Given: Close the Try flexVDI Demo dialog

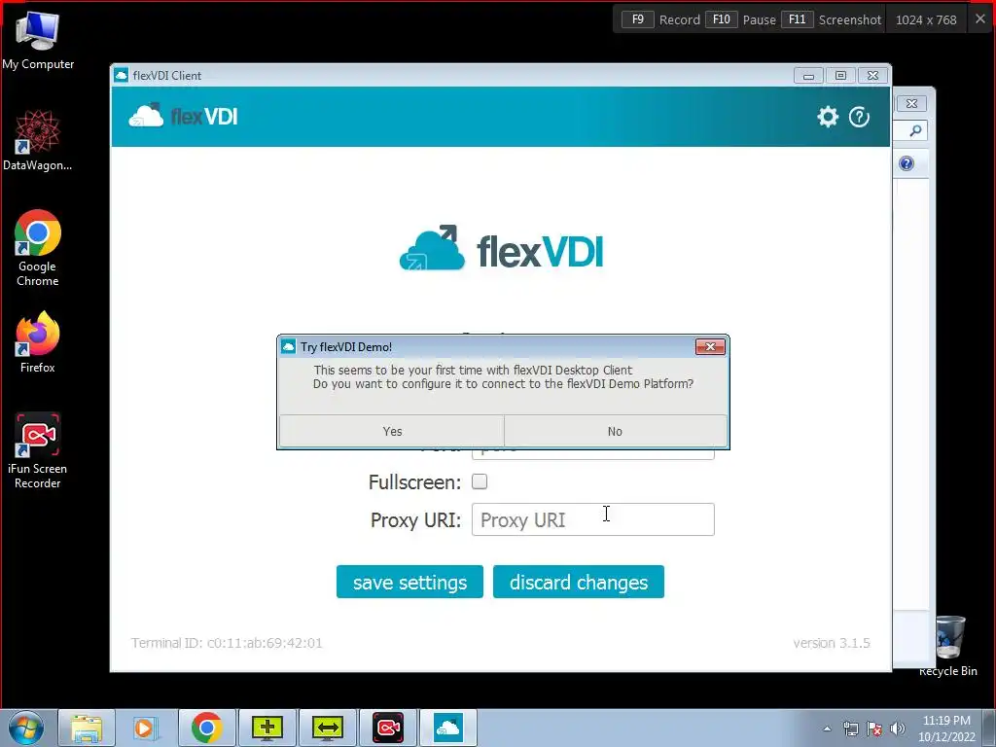Looking at the screenshot, I should [710, 346].
